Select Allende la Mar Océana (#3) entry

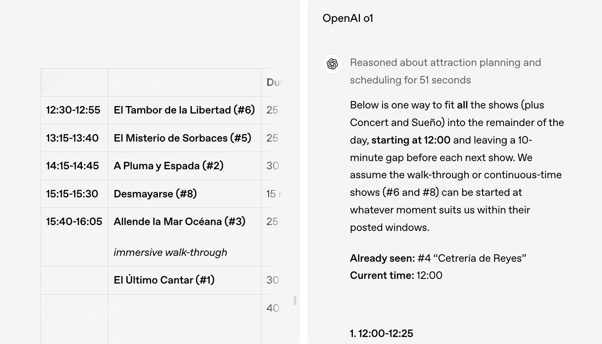coord(180,222)
